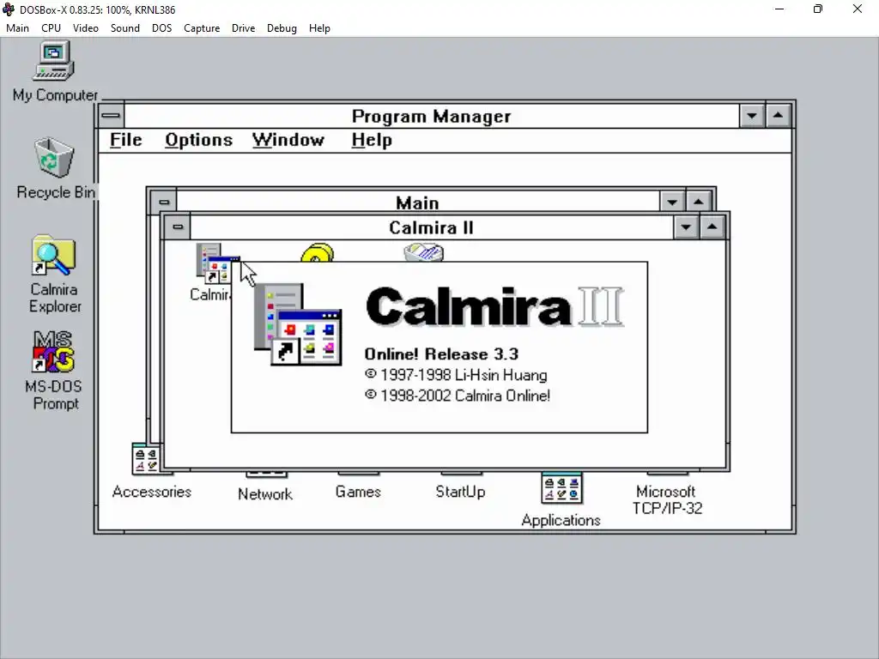Open the Program Manager File menu
The width and height of the screenshot is (879, 659).
[x=125, y=140]
